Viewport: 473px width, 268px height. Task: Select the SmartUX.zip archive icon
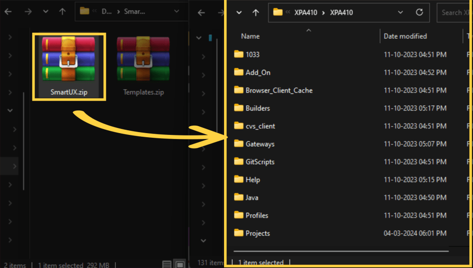tap(69, 60)
